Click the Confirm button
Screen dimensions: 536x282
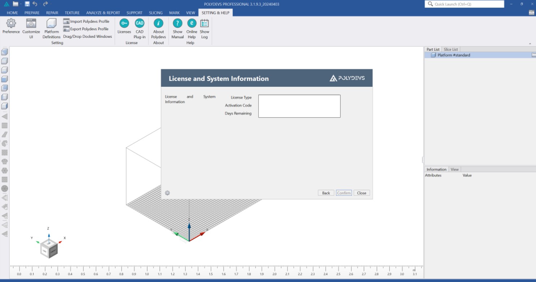[x=344, y=193]
